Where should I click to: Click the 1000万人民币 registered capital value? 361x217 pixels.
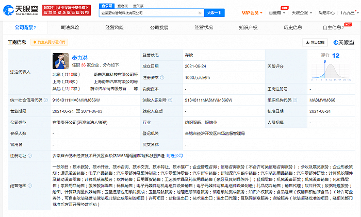pos(198,77)
